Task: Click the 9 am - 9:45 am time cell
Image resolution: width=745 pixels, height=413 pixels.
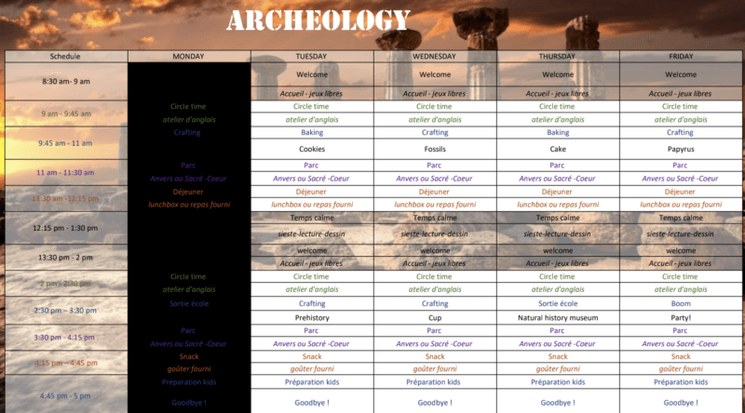Action: [66, 113]
